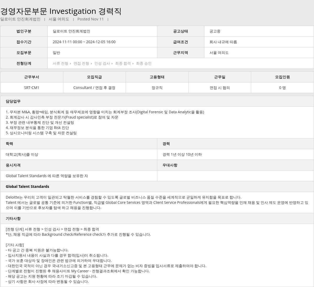Click duty line 2 about Fraud specialist

62,117
